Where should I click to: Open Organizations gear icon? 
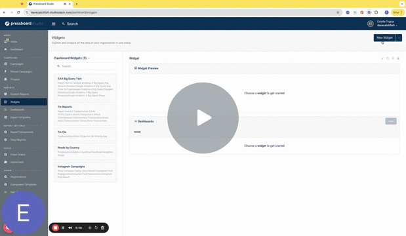(x=5, y=177)
